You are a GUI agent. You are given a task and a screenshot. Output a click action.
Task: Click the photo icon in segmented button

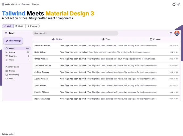28,26
